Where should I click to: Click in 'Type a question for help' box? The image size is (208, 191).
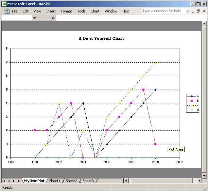(x=163, y=11)
